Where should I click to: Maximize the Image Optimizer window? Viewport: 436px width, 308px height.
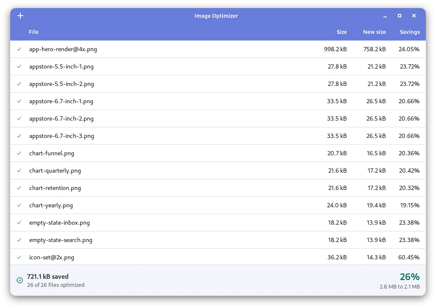(400, 16)
